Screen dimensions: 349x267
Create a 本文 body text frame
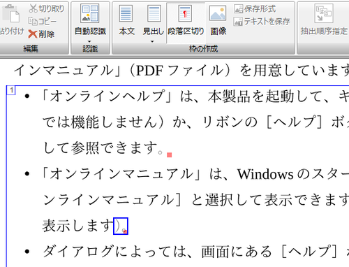(x=127, y=21)
